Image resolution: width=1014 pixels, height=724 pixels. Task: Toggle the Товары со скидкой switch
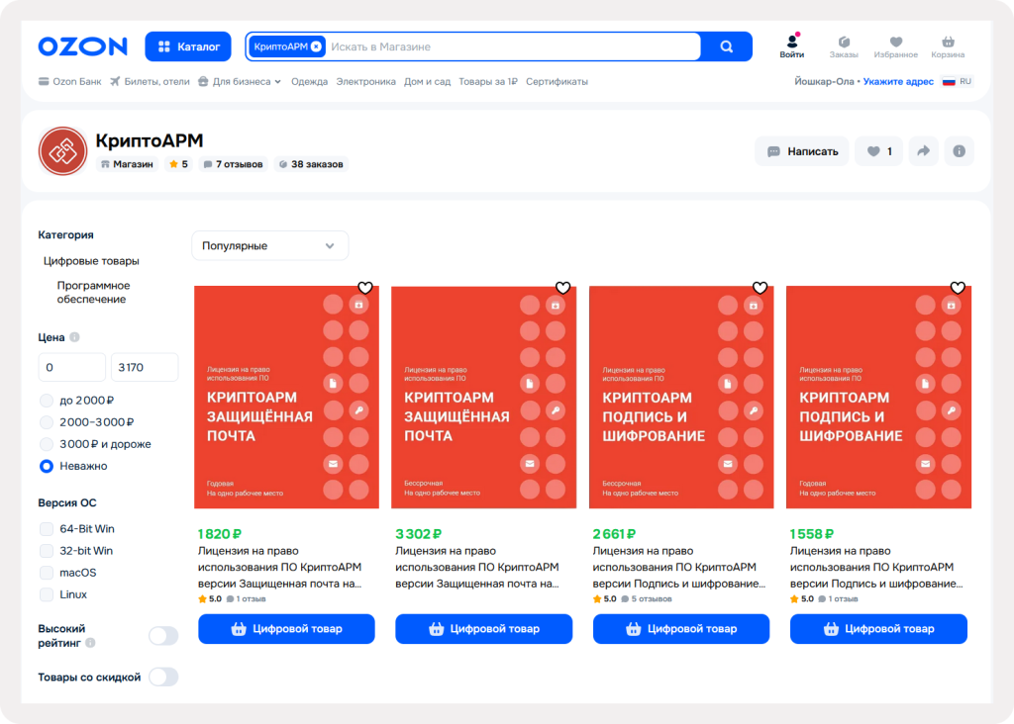click(x=163, y=677)
